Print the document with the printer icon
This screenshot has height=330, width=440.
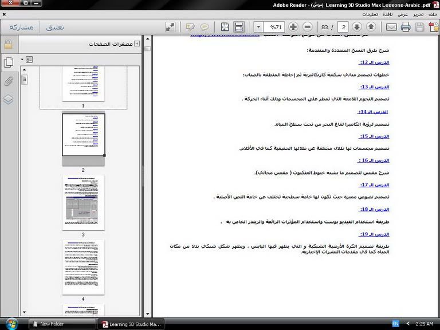pos(406,27)
